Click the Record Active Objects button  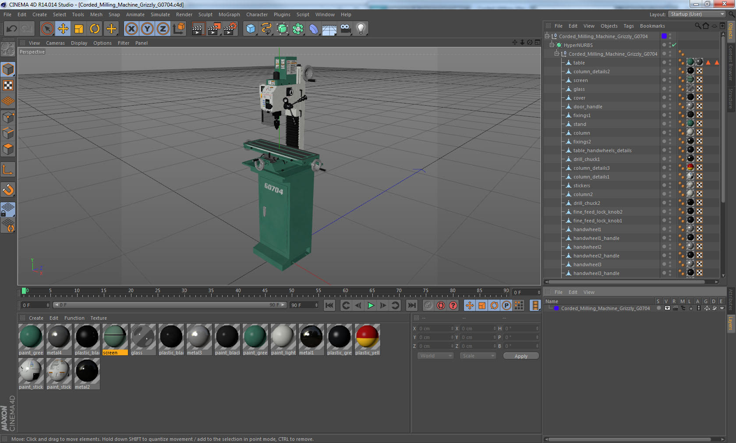(x=428, y=305)
